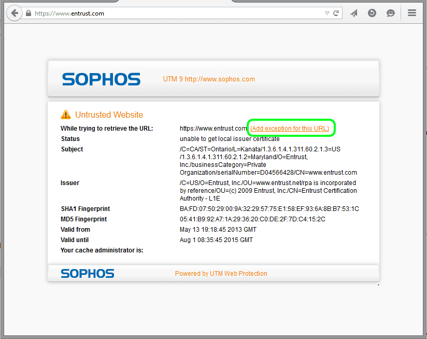Viewport: 427px width, 339px height.
Task: Go back using the browser back arrow
Action: click(x=15, y=13)
